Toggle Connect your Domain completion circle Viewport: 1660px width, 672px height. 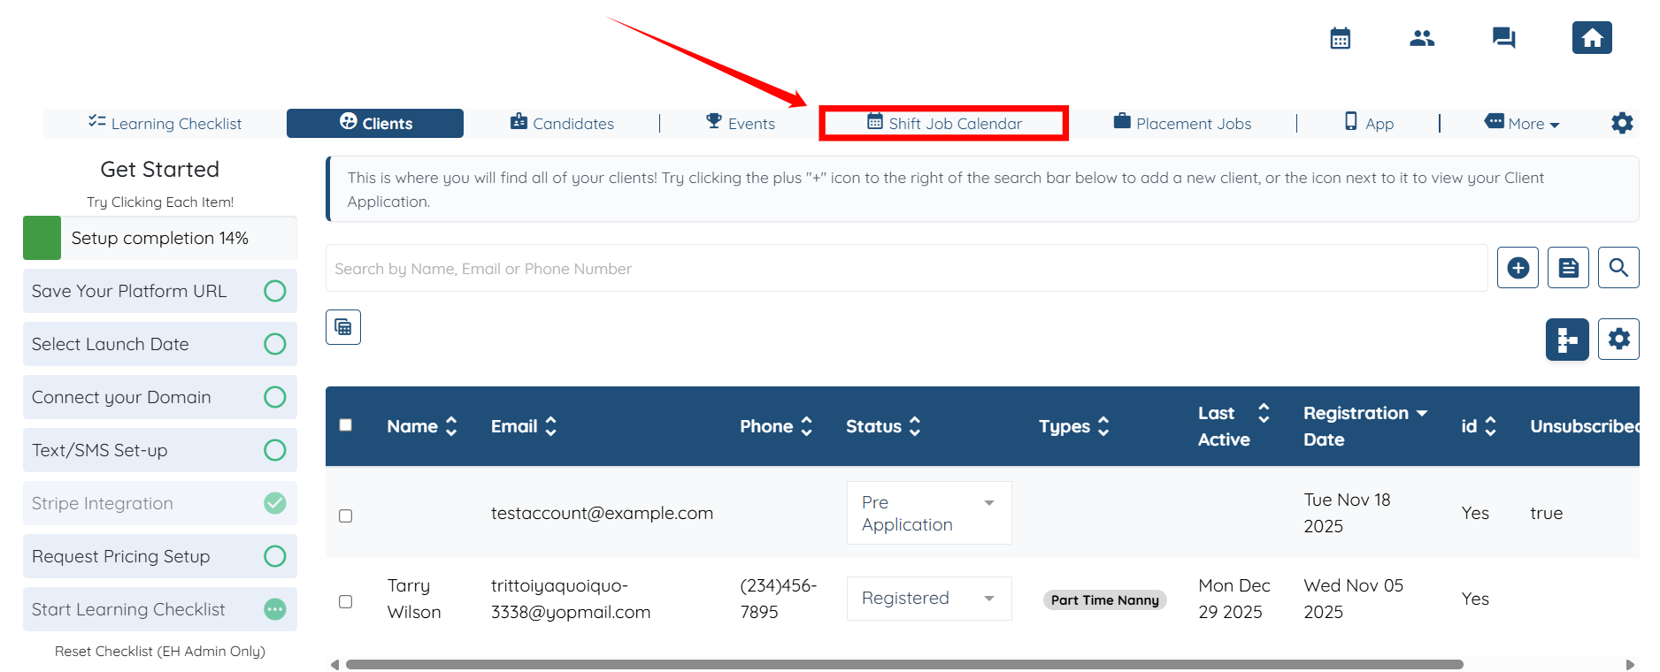point(275,397)
